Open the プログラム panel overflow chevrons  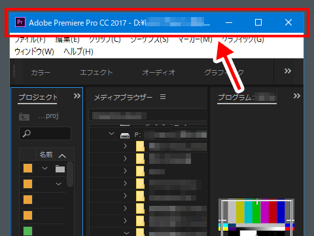[297, 96]
